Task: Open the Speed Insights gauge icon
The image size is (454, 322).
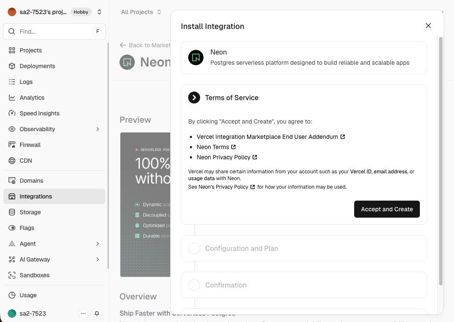Action: tap(12, 113)
